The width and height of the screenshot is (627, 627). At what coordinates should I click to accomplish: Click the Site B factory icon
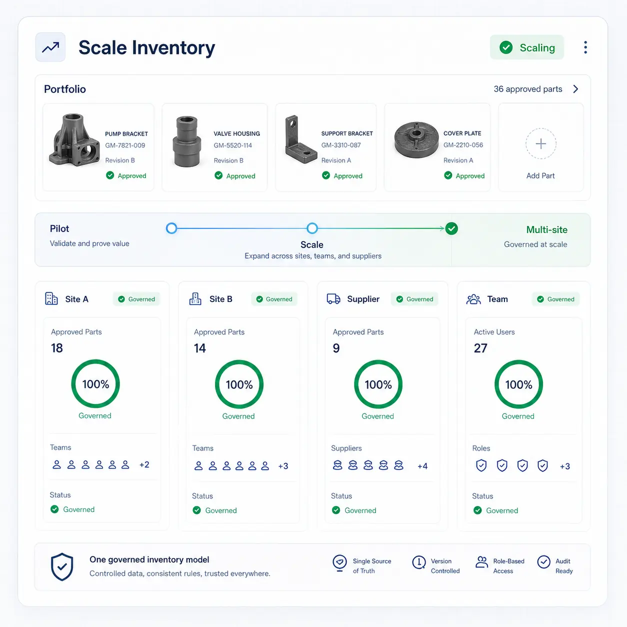pyautogui.click(x=195, y=298)
